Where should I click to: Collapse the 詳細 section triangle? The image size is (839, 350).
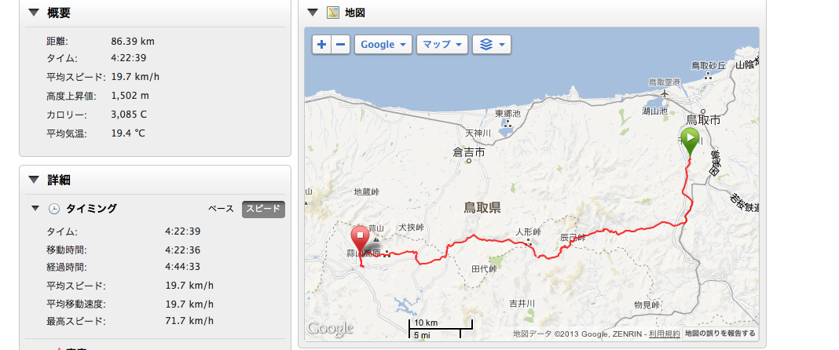[x=35, y=180]
